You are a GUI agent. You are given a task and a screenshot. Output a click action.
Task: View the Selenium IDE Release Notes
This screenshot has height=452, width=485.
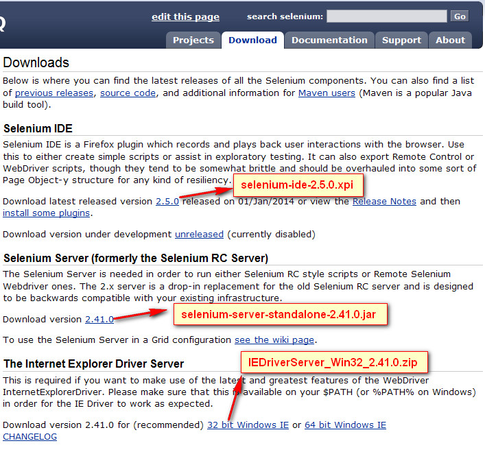coord(384,201)
